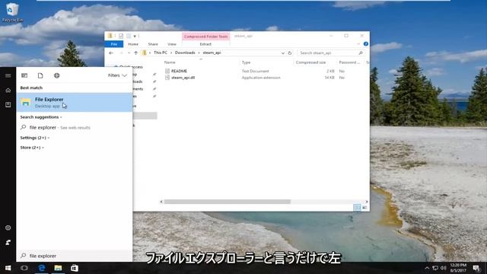487x274 pixels.
Task: Open network status tray icon
Action: click(x=435, y=268)
